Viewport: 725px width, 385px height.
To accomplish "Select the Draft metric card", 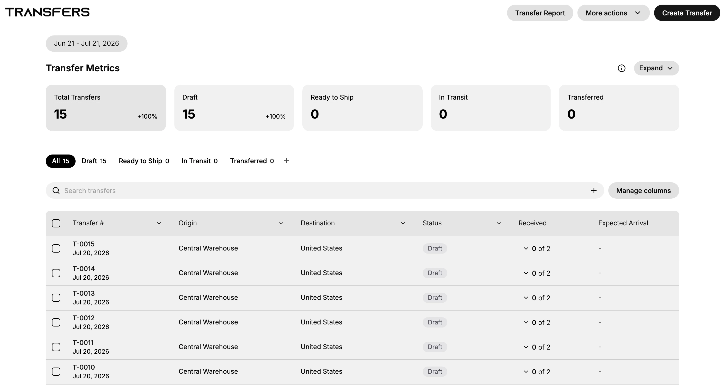I will (234, 108).
